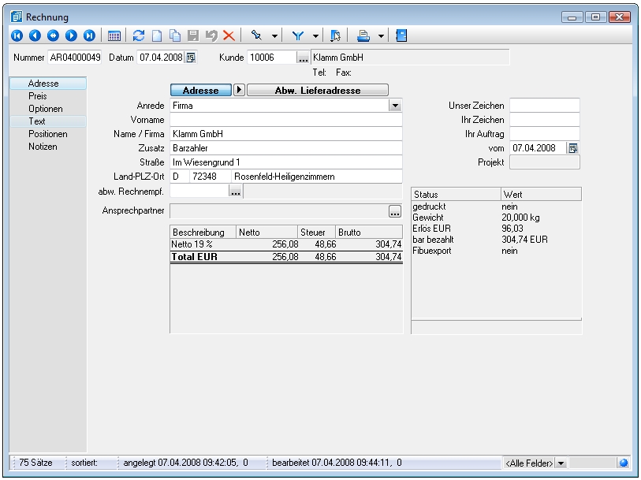641x480 pixels.
Task: Create a new blank record
Action: 157,35
